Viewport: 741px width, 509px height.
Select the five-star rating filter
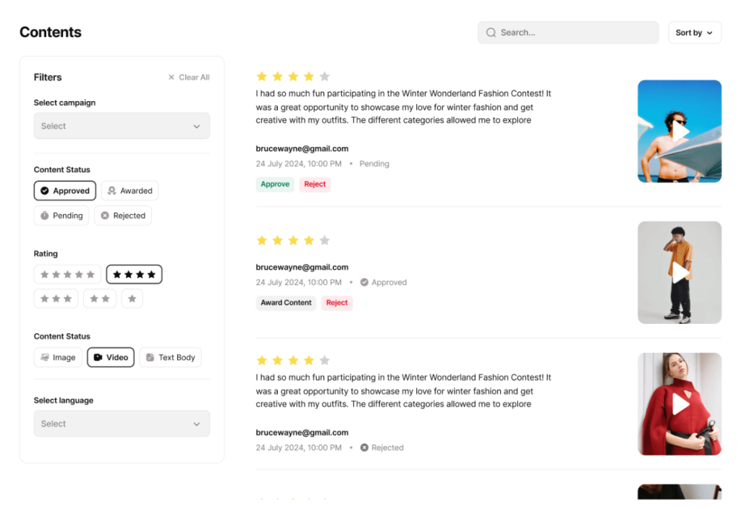point(67,275)
